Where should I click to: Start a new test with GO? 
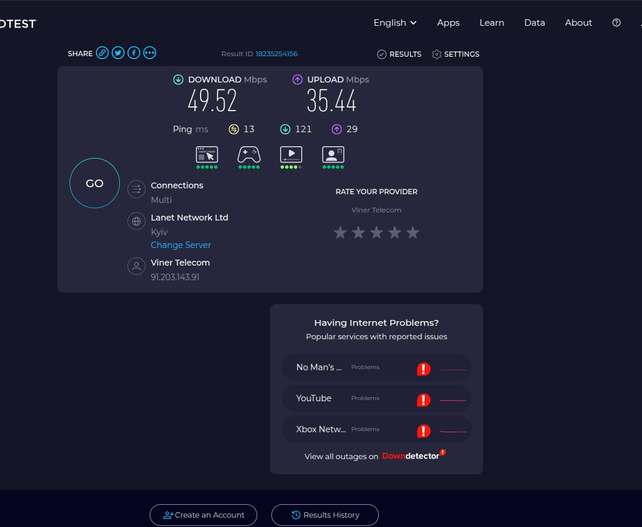click(x=95, y=183)
